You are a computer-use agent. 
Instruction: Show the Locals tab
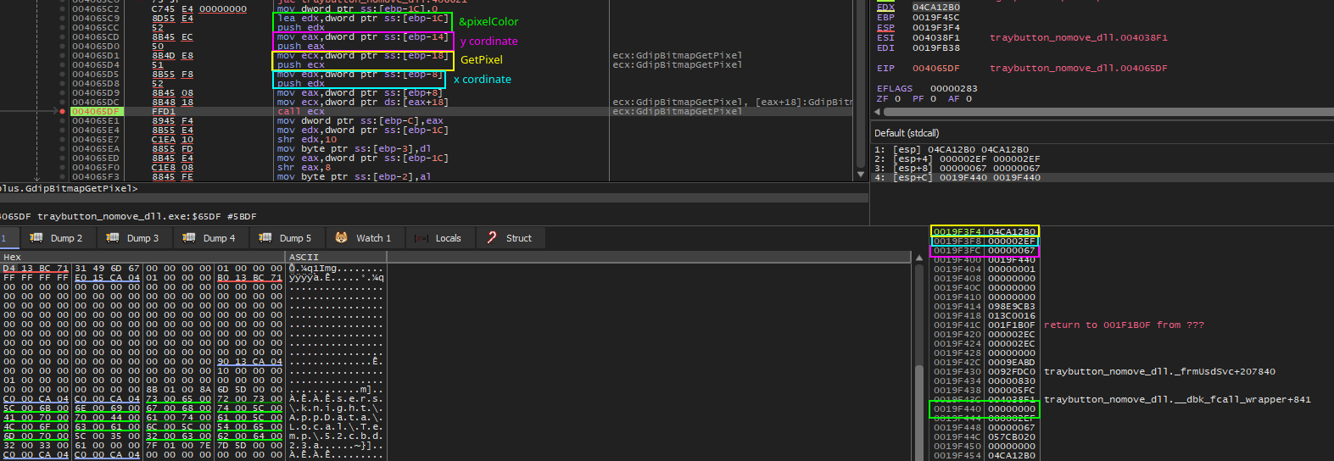click(x=438, y=238)
